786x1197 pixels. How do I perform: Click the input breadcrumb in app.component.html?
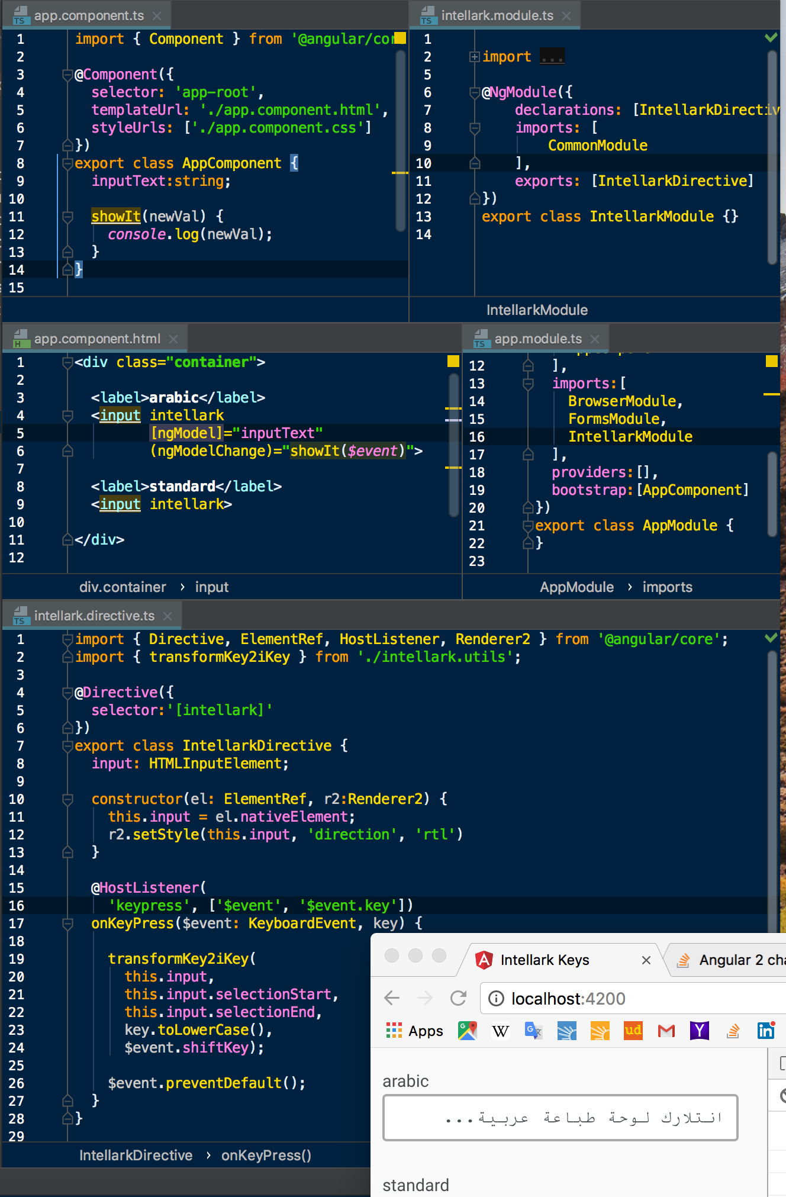211,587
